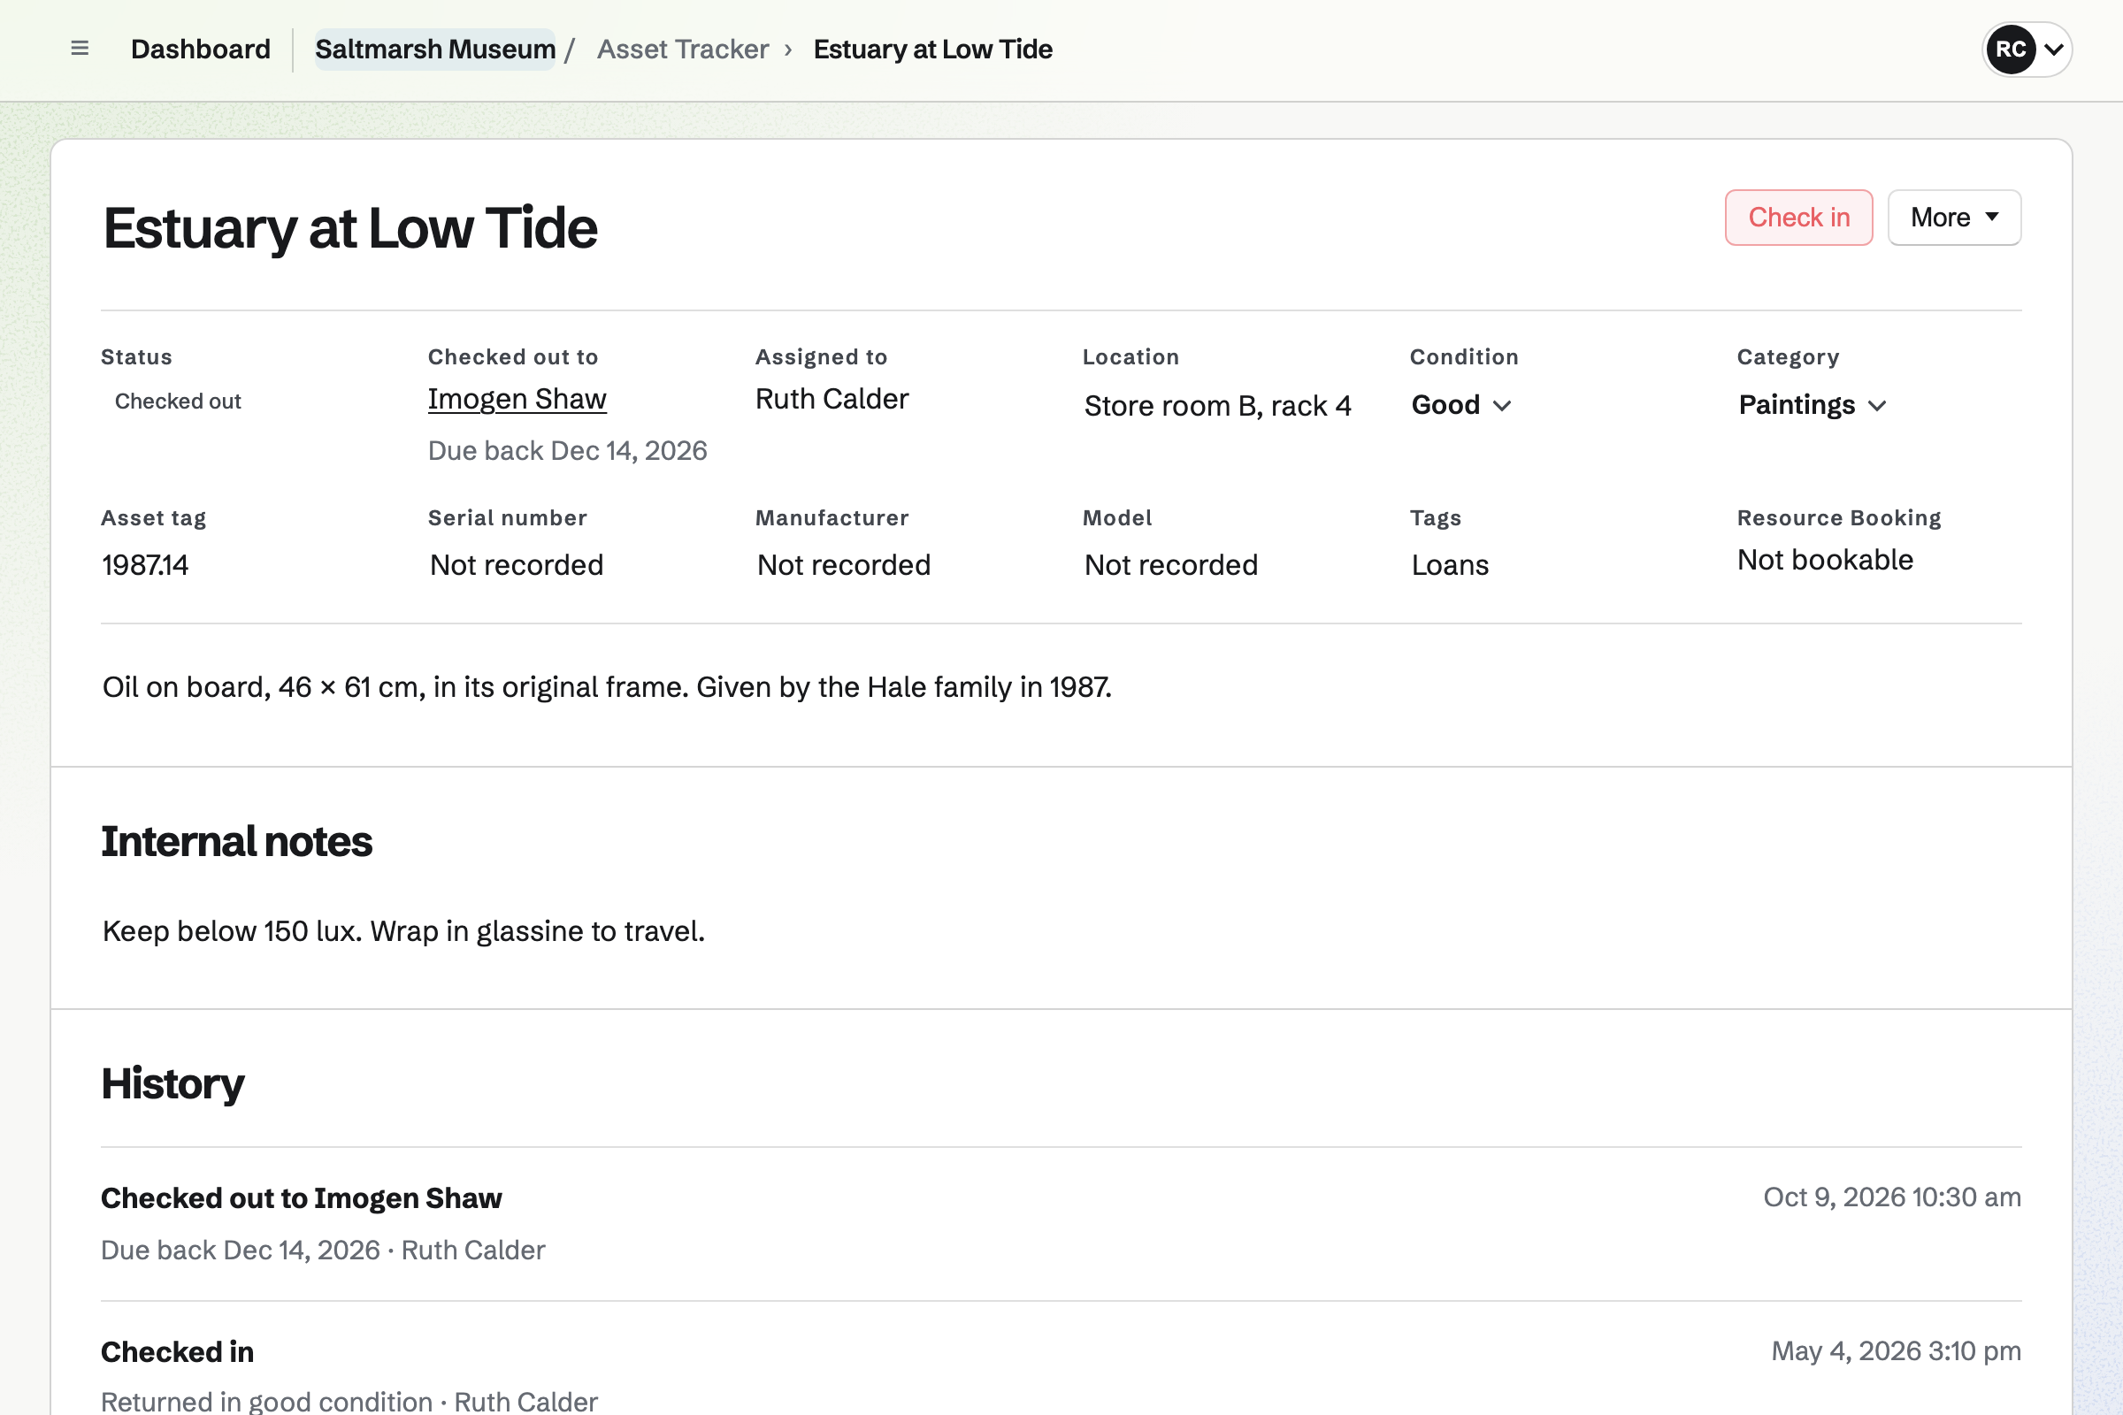The width and height of the screenshot is (2123, 1415).
Task: Click the Manufacturer Not recorded value
Action: coord(843,565)
